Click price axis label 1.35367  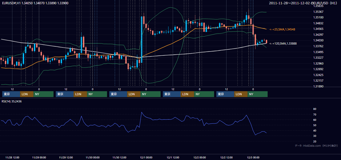318,12
